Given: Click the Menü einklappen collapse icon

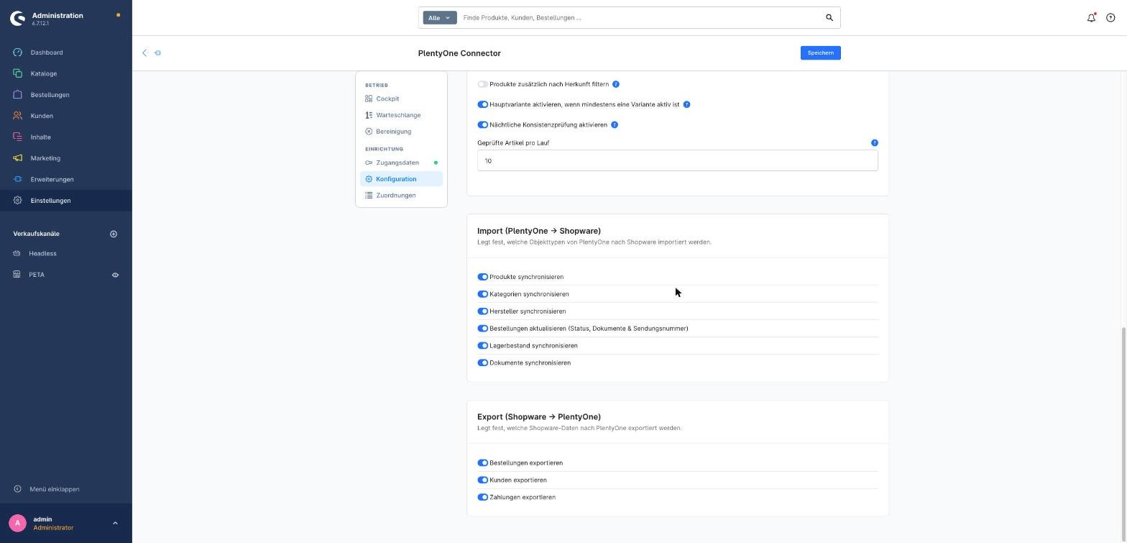Looking at the screenshot, I should click(18, 489).
